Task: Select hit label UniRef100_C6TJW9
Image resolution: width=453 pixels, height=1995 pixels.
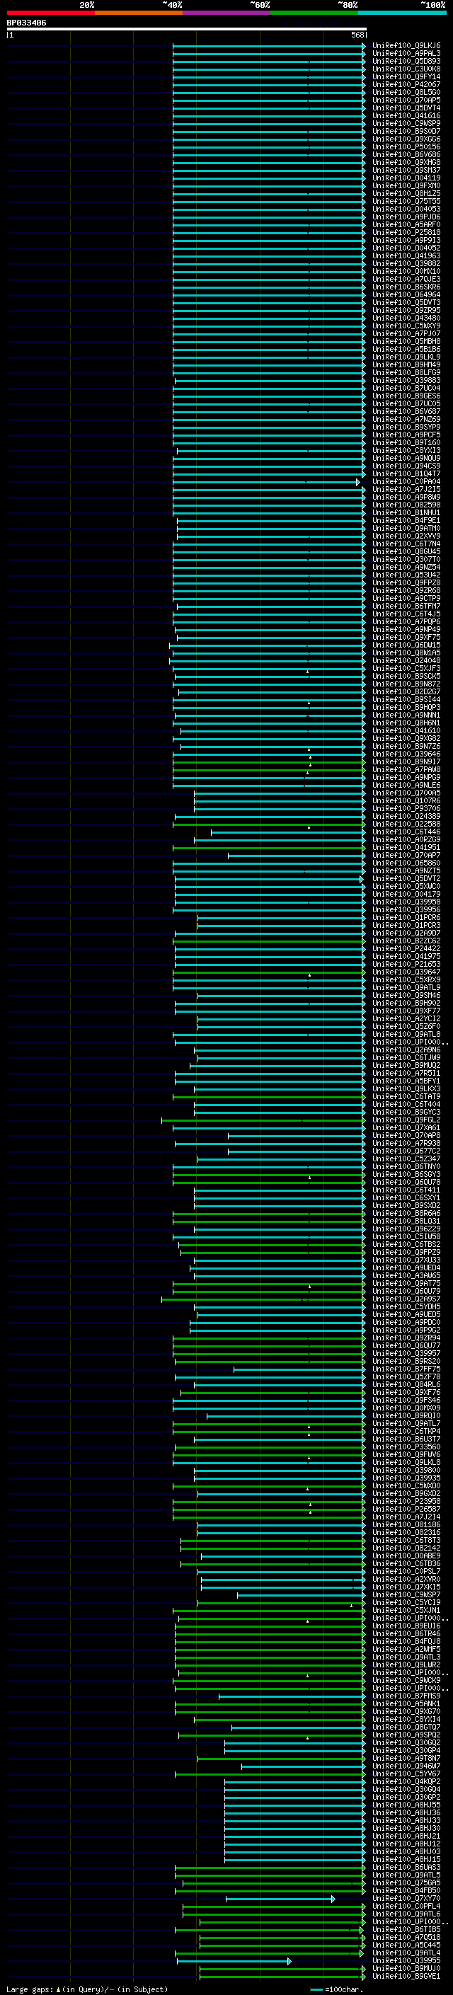Action: point(406,1058)
